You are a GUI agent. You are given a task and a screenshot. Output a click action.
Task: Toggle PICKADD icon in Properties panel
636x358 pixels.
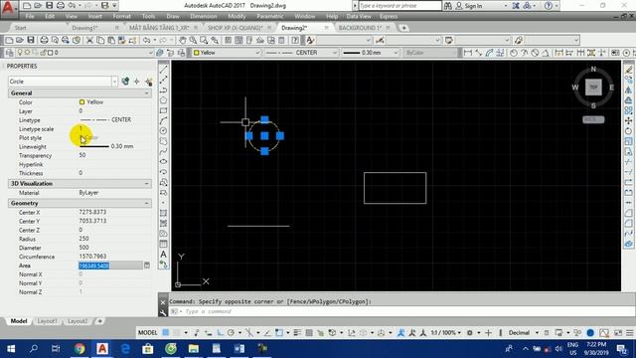pyautogui.click(x=125, y=82)
